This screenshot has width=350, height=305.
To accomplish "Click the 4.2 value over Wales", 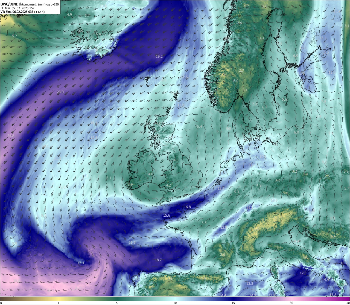I will [x=168, y=185].
